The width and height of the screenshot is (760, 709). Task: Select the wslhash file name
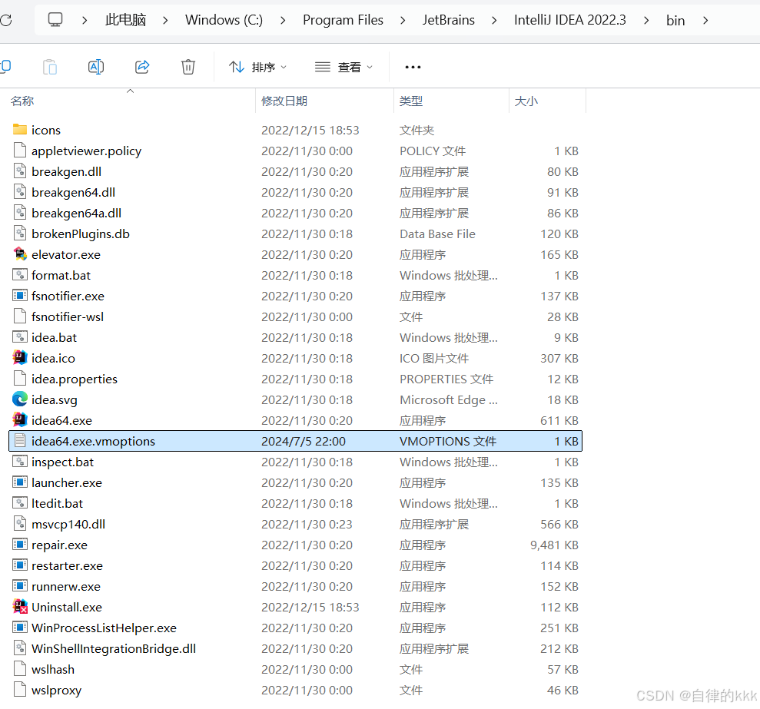(x=53, y=669)
